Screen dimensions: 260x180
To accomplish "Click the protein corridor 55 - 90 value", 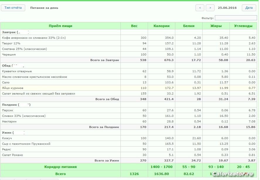I will click(189, 167).
